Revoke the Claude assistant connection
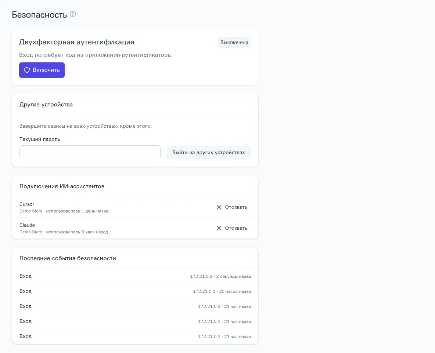 [232, 228]
